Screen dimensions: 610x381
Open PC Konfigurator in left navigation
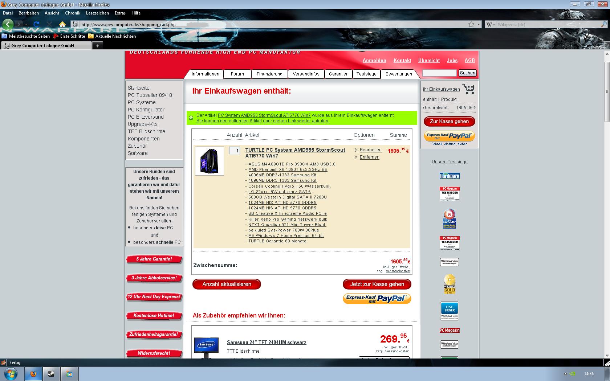[x=146, y=110]
